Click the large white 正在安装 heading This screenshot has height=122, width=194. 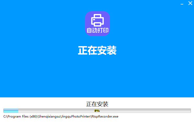[x=97, y=50]
